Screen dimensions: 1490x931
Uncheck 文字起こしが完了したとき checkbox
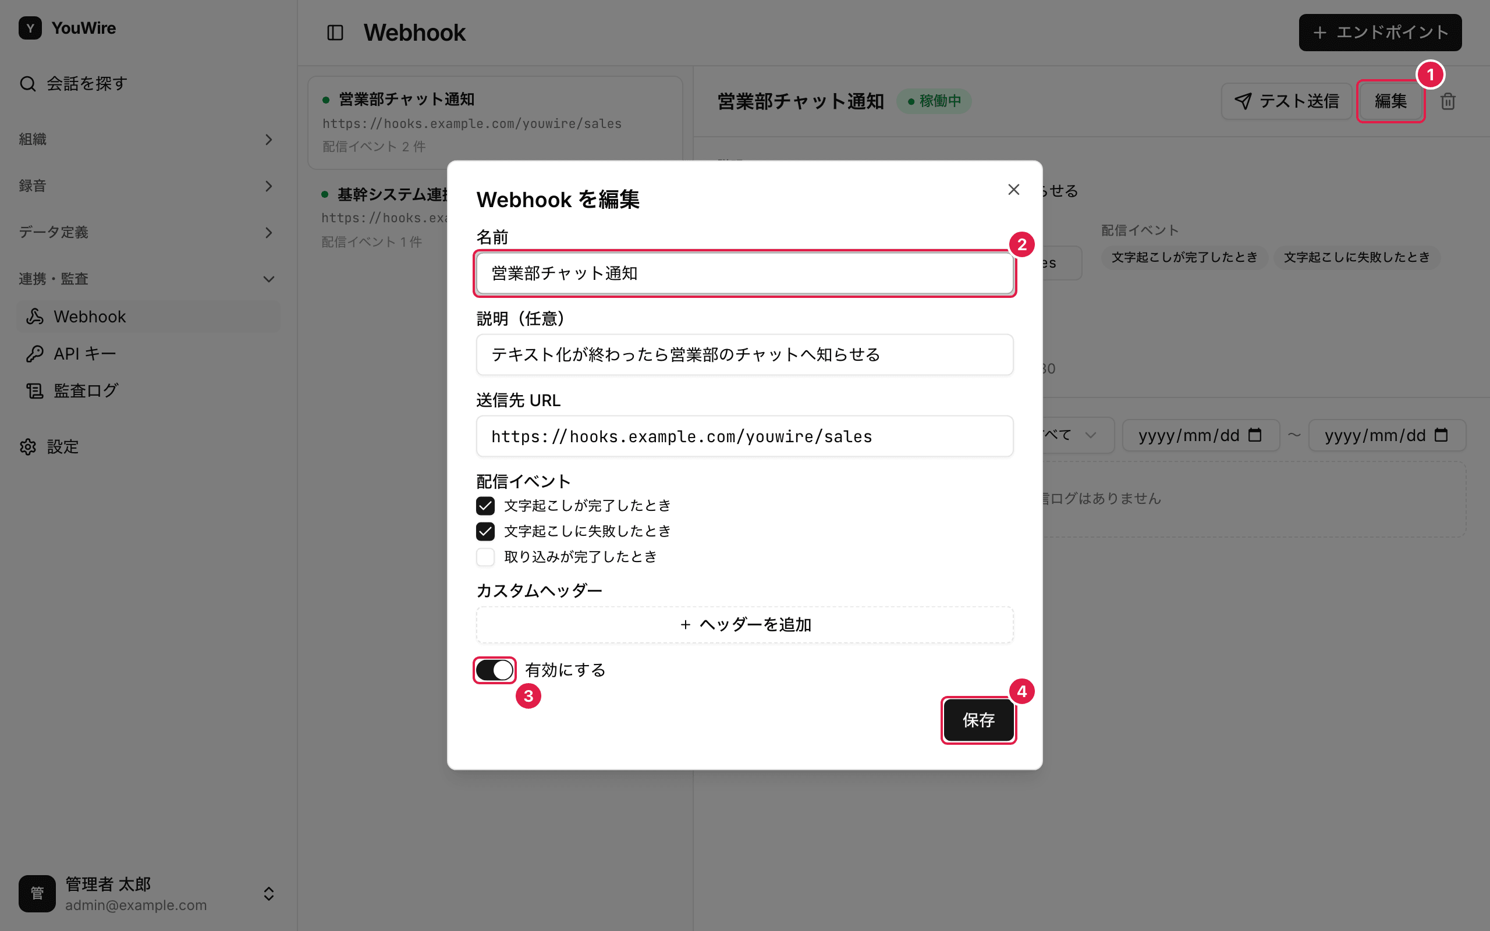click(485, 506)
